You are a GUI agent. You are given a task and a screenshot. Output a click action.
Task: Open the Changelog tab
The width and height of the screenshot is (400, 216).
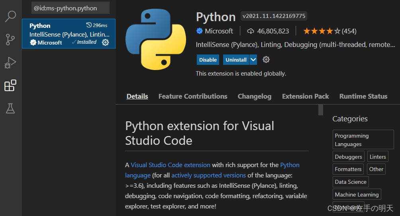coord(255,96)
